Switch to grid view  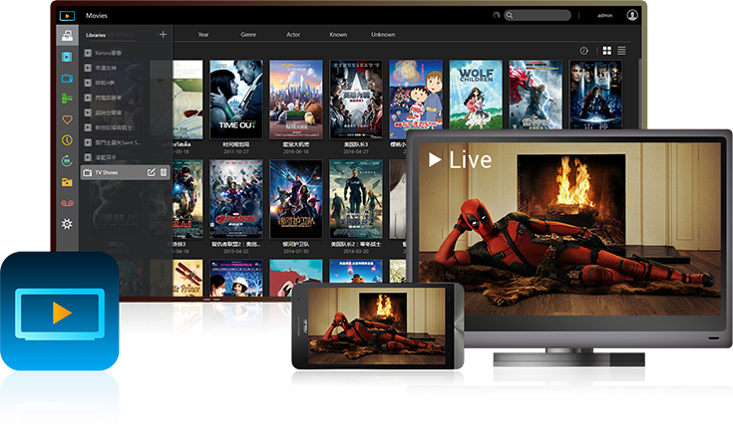606,51
